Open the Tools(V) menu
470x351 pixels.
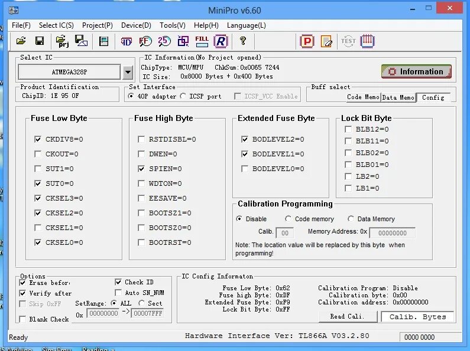173,25
